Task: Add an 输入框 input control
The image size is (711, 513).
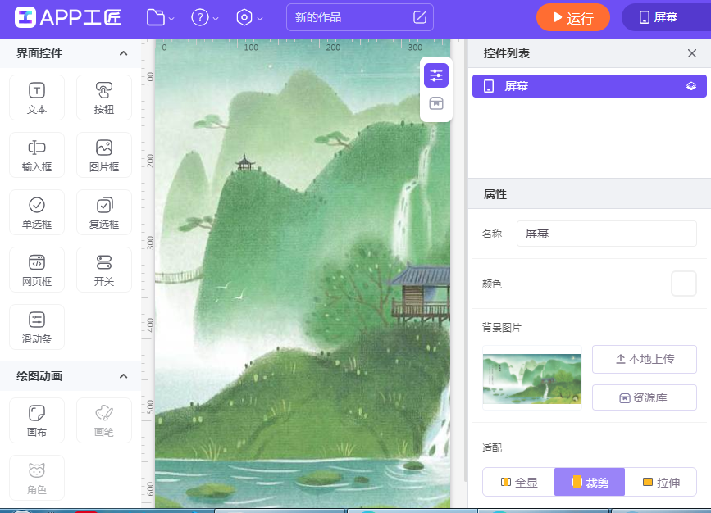Action: coord(37,155)
